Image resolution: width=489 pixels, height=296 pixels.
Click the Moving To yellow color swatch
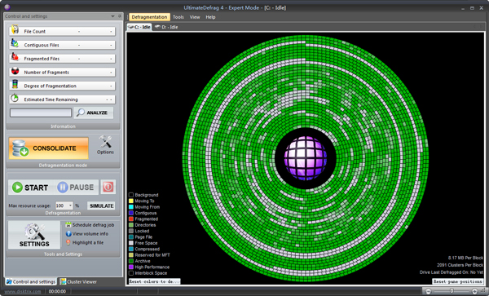click(131, 201)
